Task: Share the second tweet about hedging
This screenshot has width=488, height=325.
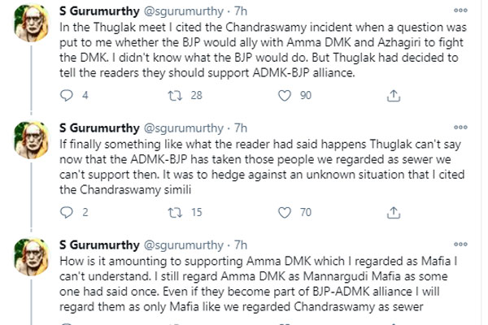Action: coord(394,212)
